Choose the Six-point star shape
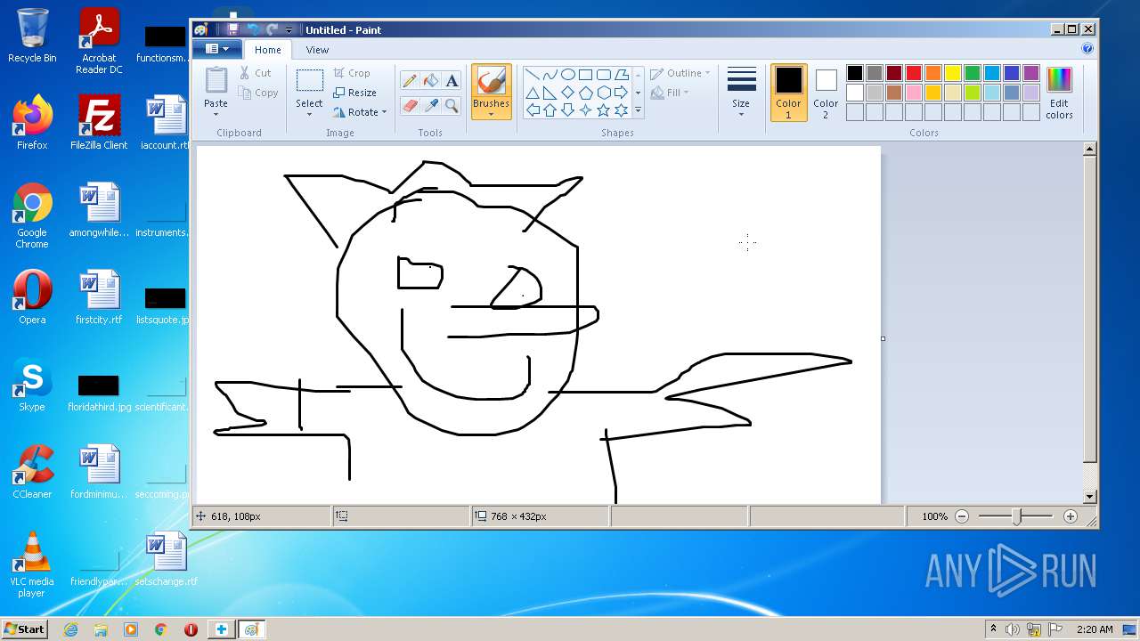This screenshot has width=1140, height=641. click(x=622, y=110)
